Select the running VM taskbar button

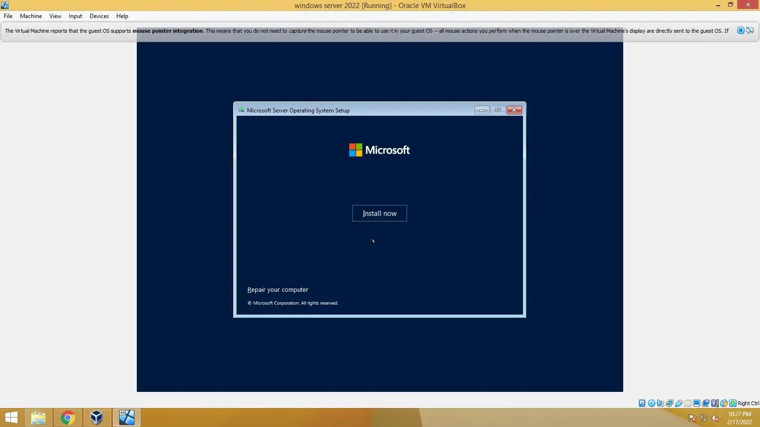(127, 418)
